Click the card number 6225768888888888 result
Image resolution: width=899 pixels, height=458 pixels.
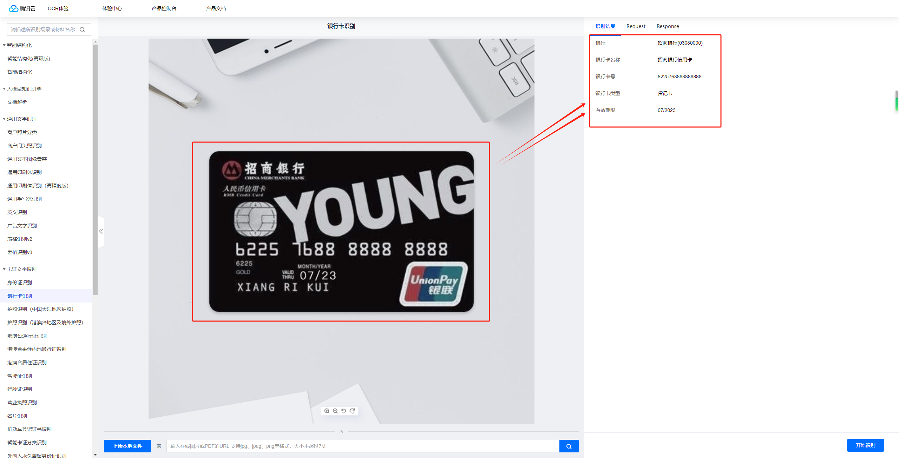pyautogui.click(x=680, y=77)
